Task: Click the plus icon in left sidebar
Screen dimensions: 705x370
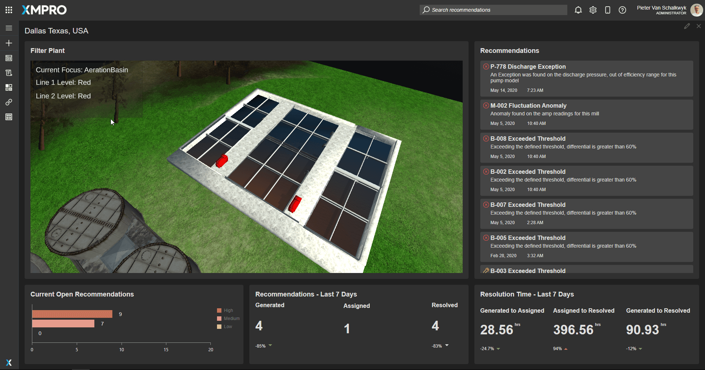Action: (9, 43)
